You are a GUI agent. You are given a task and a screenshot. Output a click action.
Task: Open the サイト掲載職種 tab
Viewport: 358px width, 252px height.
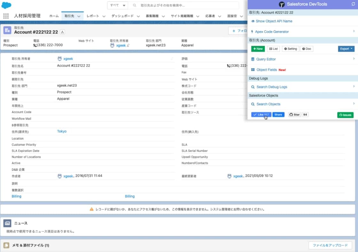[x=182, y=16]
